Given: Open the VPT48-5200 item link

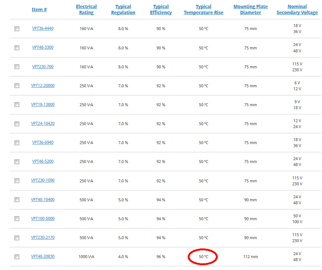Looking at the screenshot, I should point(43,161).
